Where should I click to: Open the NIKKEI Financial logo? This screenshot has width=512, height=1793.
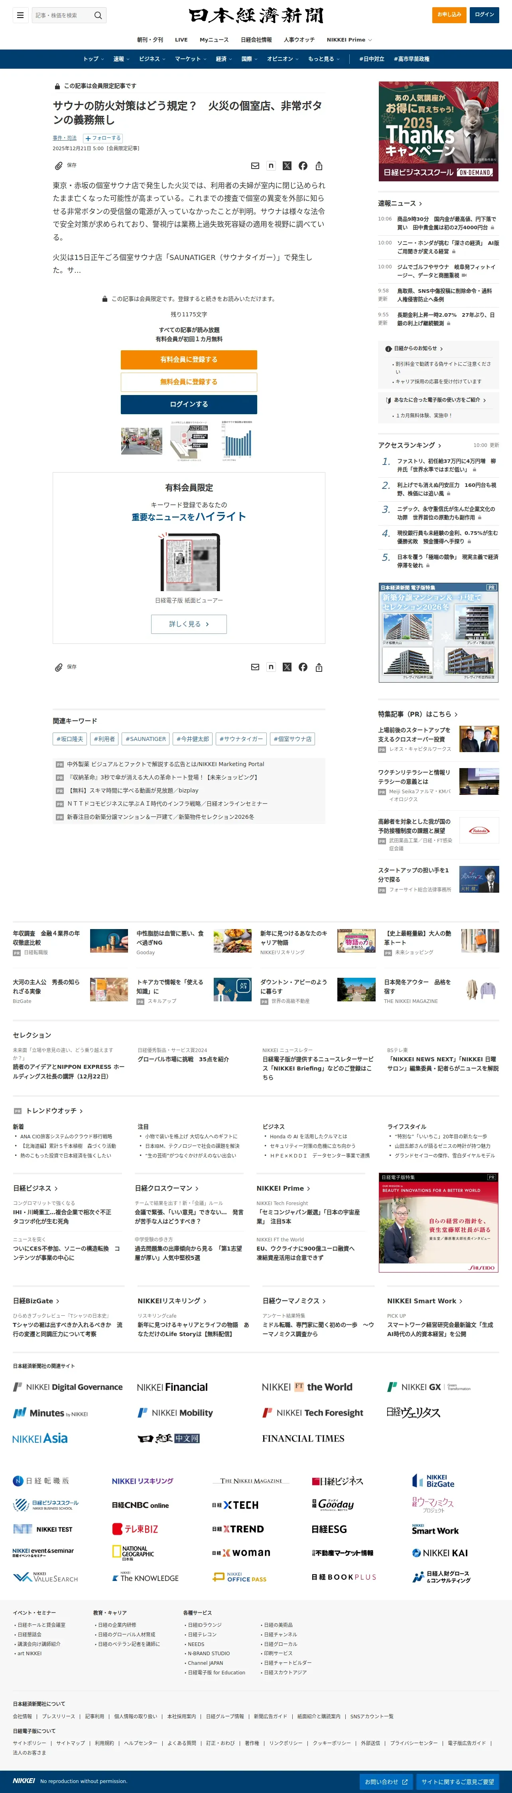click(x=172, y=1387)
